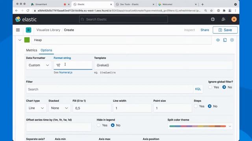The image size is (252, 141).
Task: Click the Line width field
Action: tap(132, 108)
